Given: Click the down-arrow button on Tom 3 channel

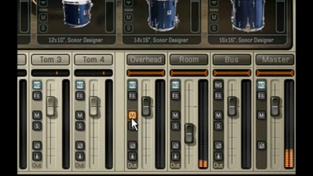Looking at the screenshot, I should coord(37,156).
